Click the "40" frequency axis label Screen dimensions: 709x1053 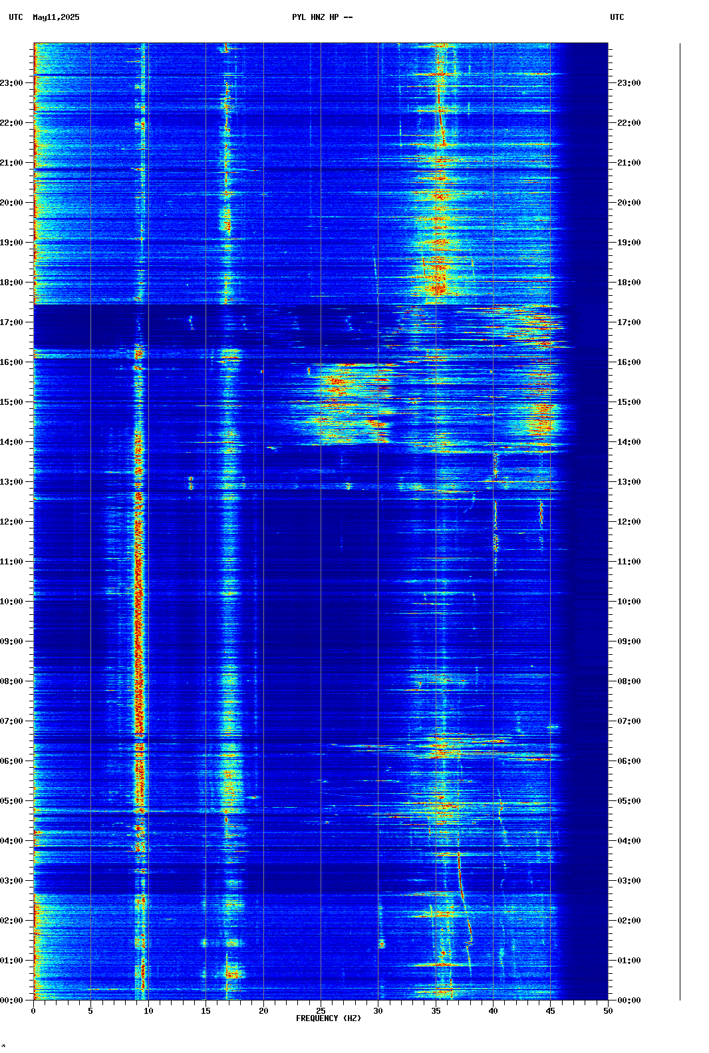[493, 1011]
